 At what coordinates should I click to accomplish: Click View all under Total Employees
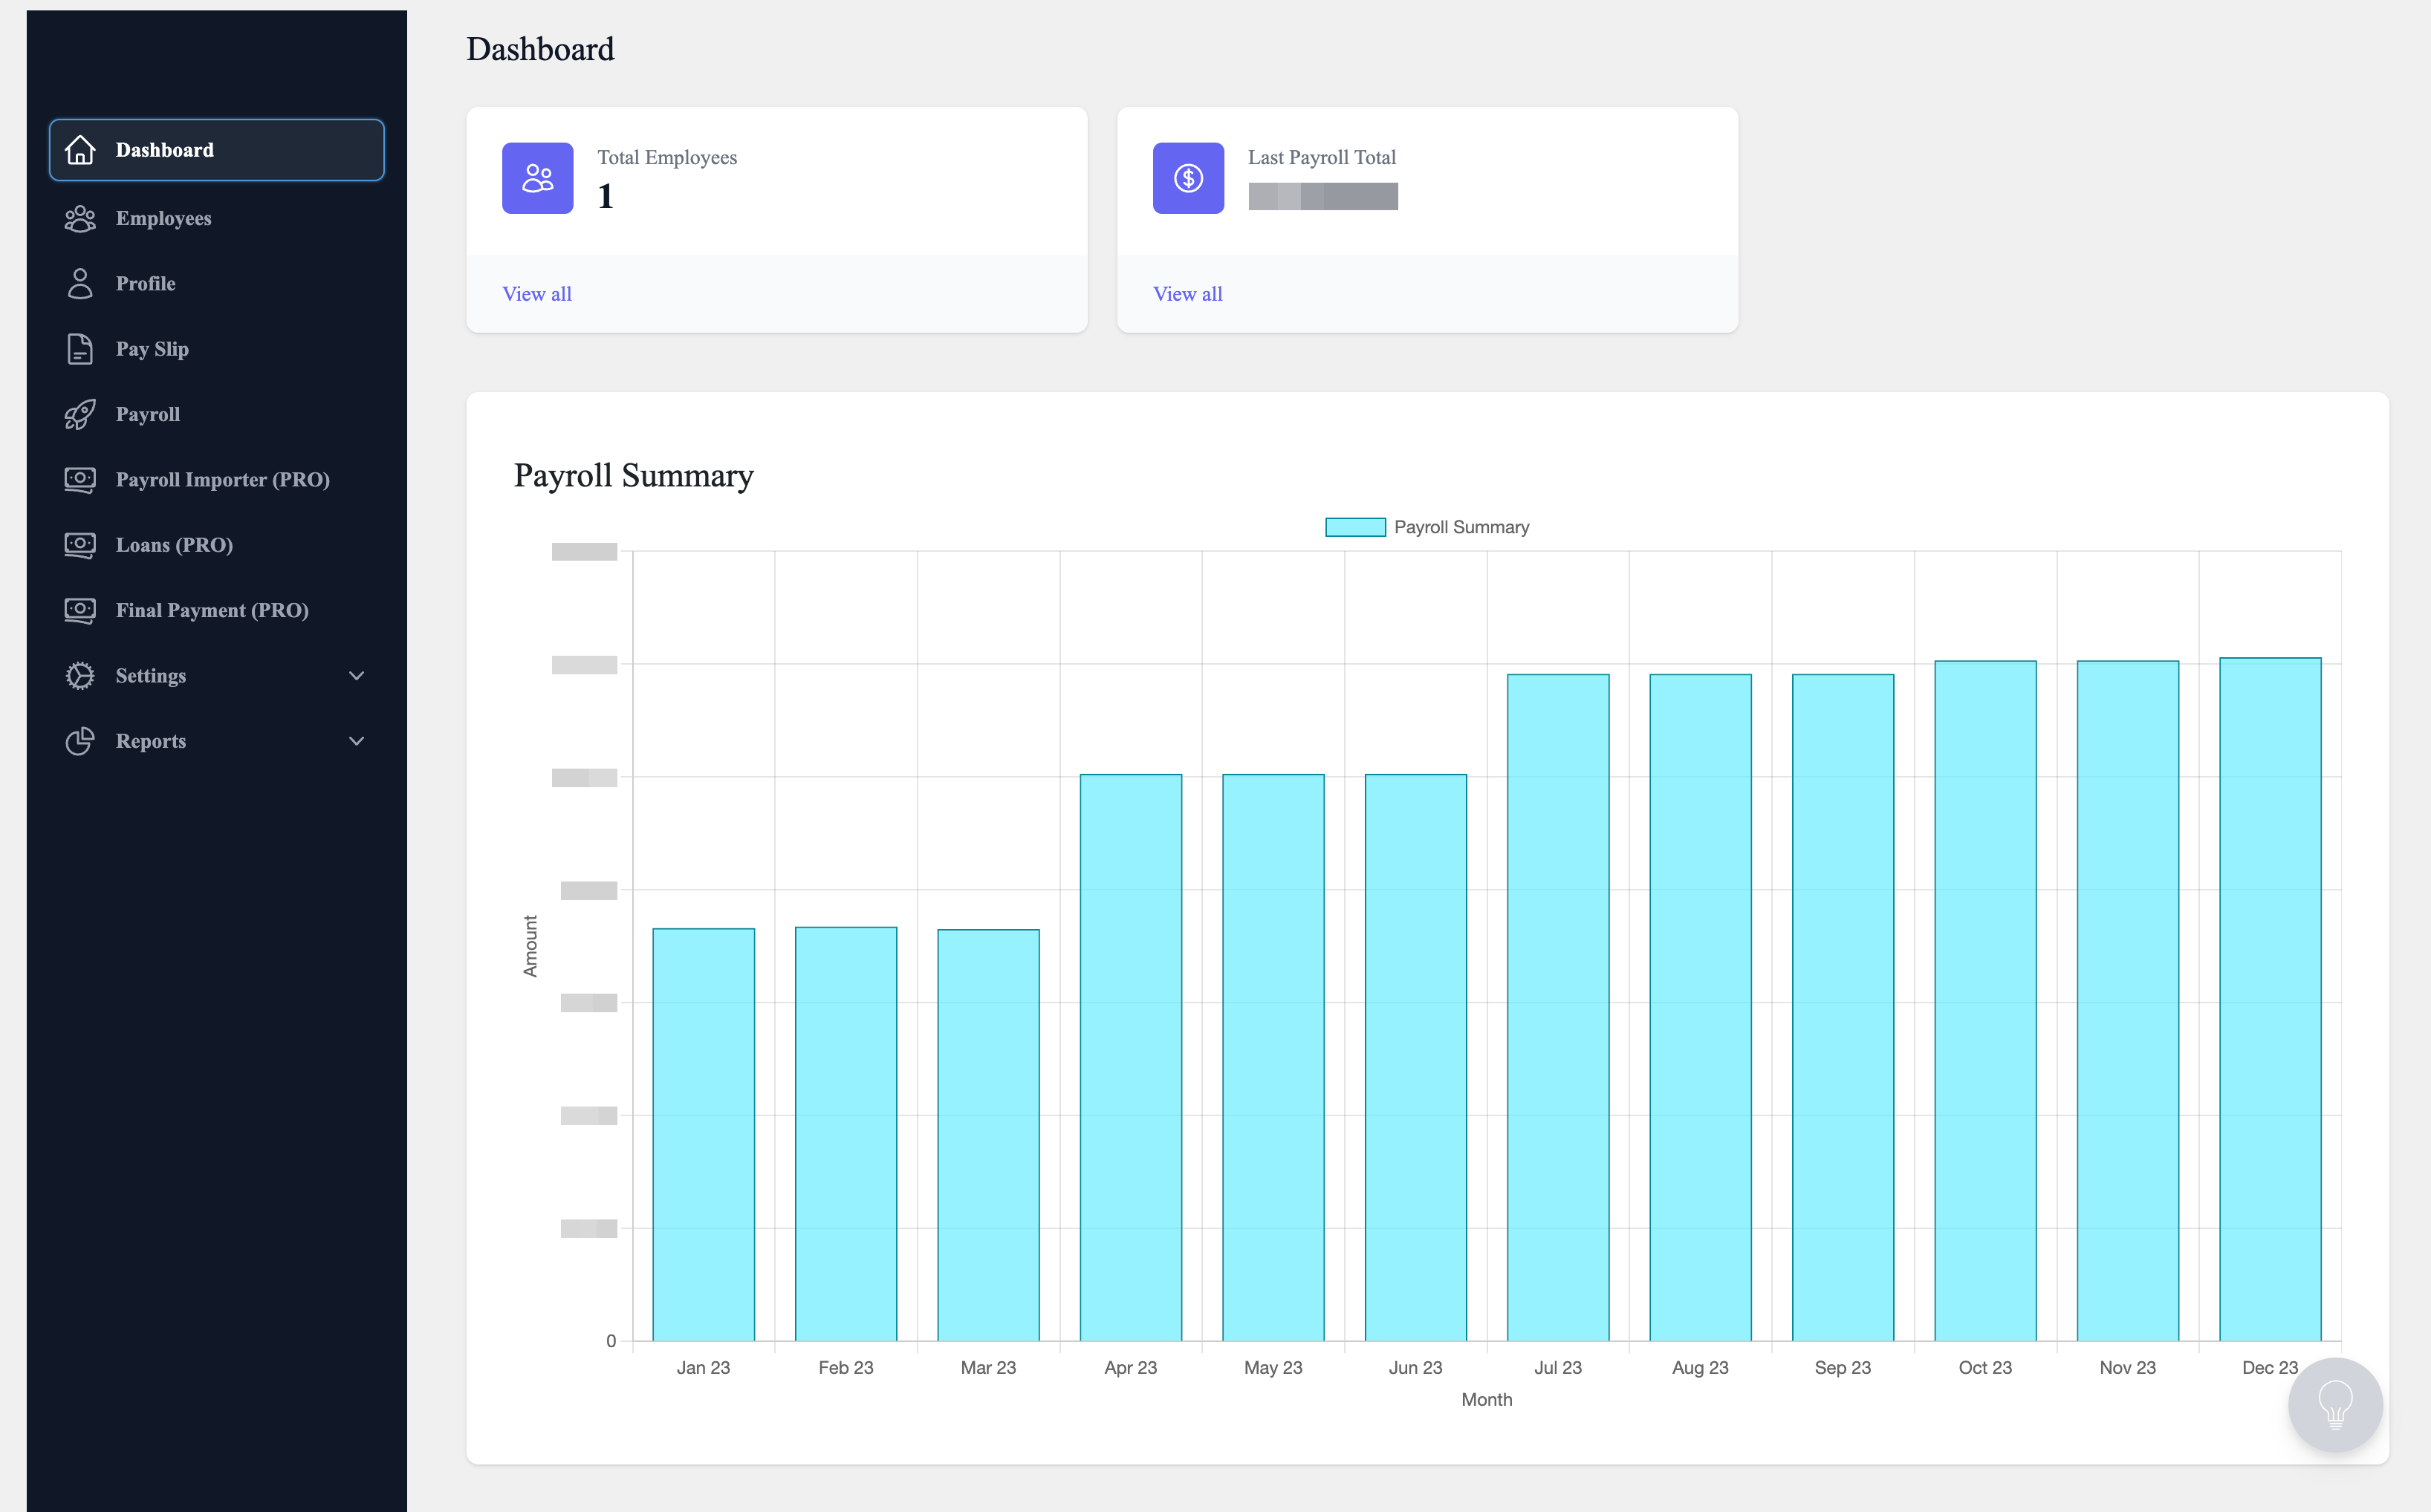pyautogui.click(x=536, y=294)
